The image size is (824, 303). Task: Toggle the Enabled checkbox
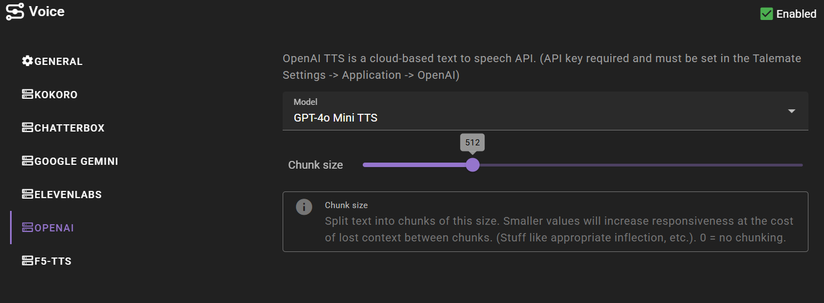click(767, 14)
